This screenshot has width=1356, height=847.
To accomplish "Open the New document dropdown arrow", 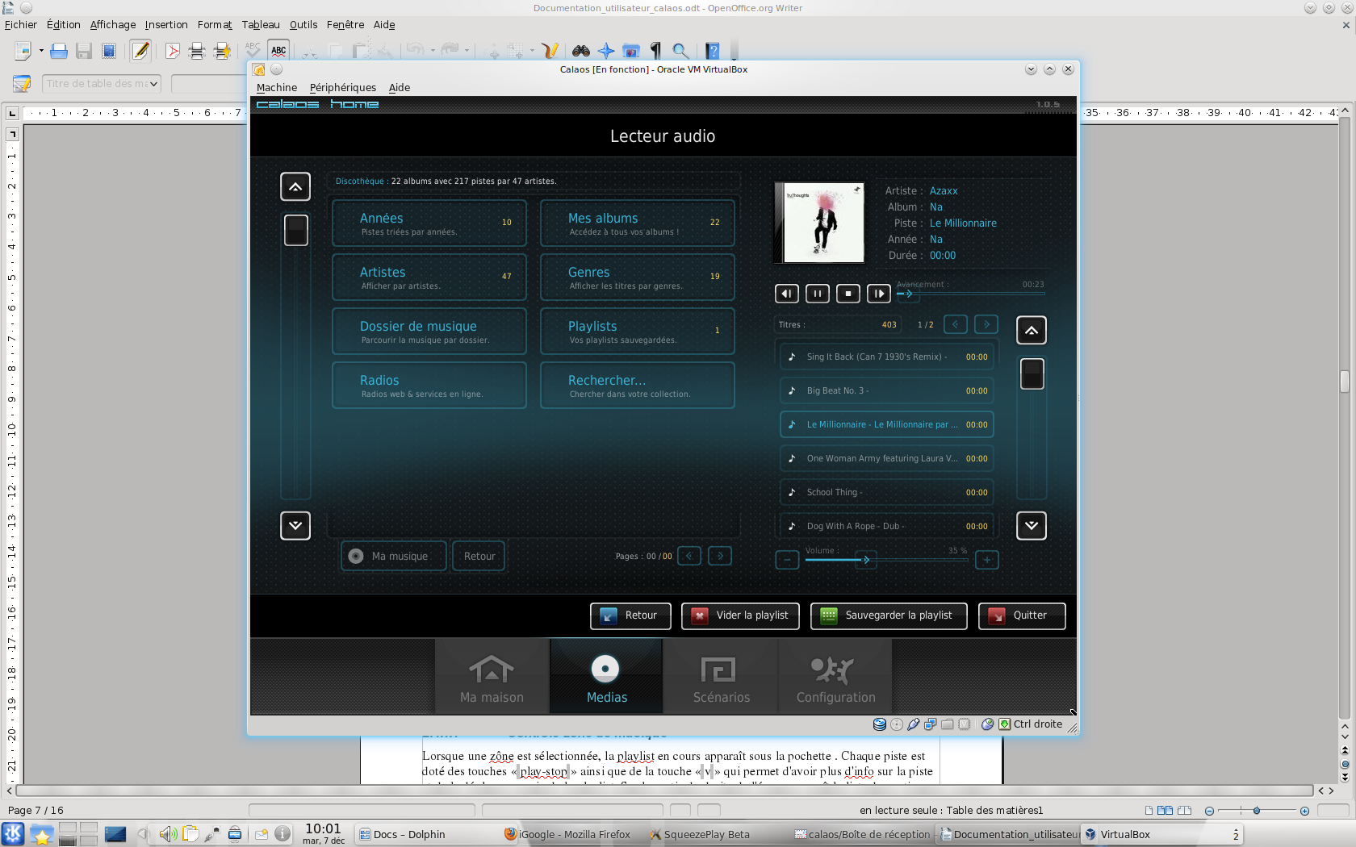I will coord(41,51).
